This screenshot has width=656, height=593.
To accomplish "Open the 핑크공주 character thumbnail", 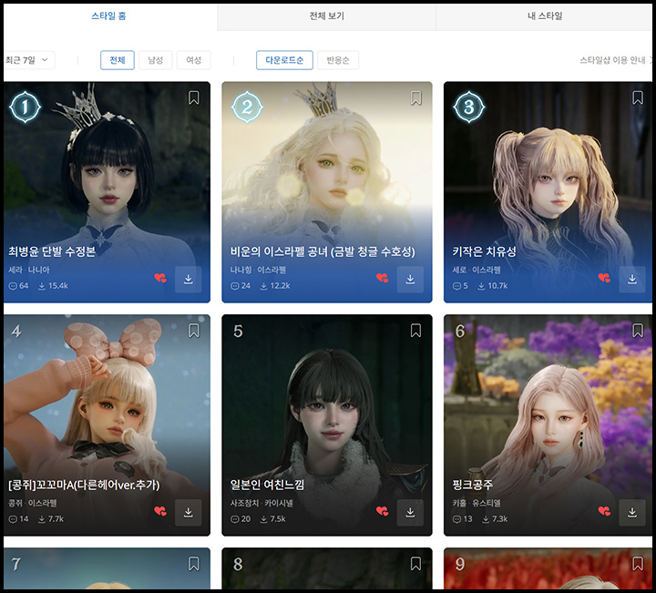I will 545,401.
